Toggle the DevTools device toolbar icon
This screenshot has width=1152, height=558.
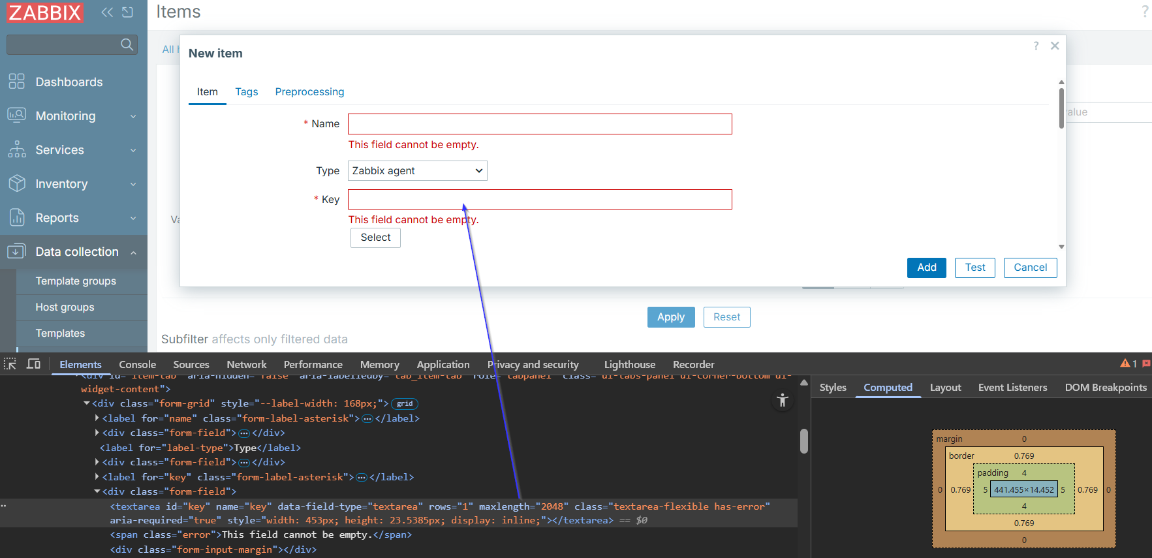pos(33,364)
